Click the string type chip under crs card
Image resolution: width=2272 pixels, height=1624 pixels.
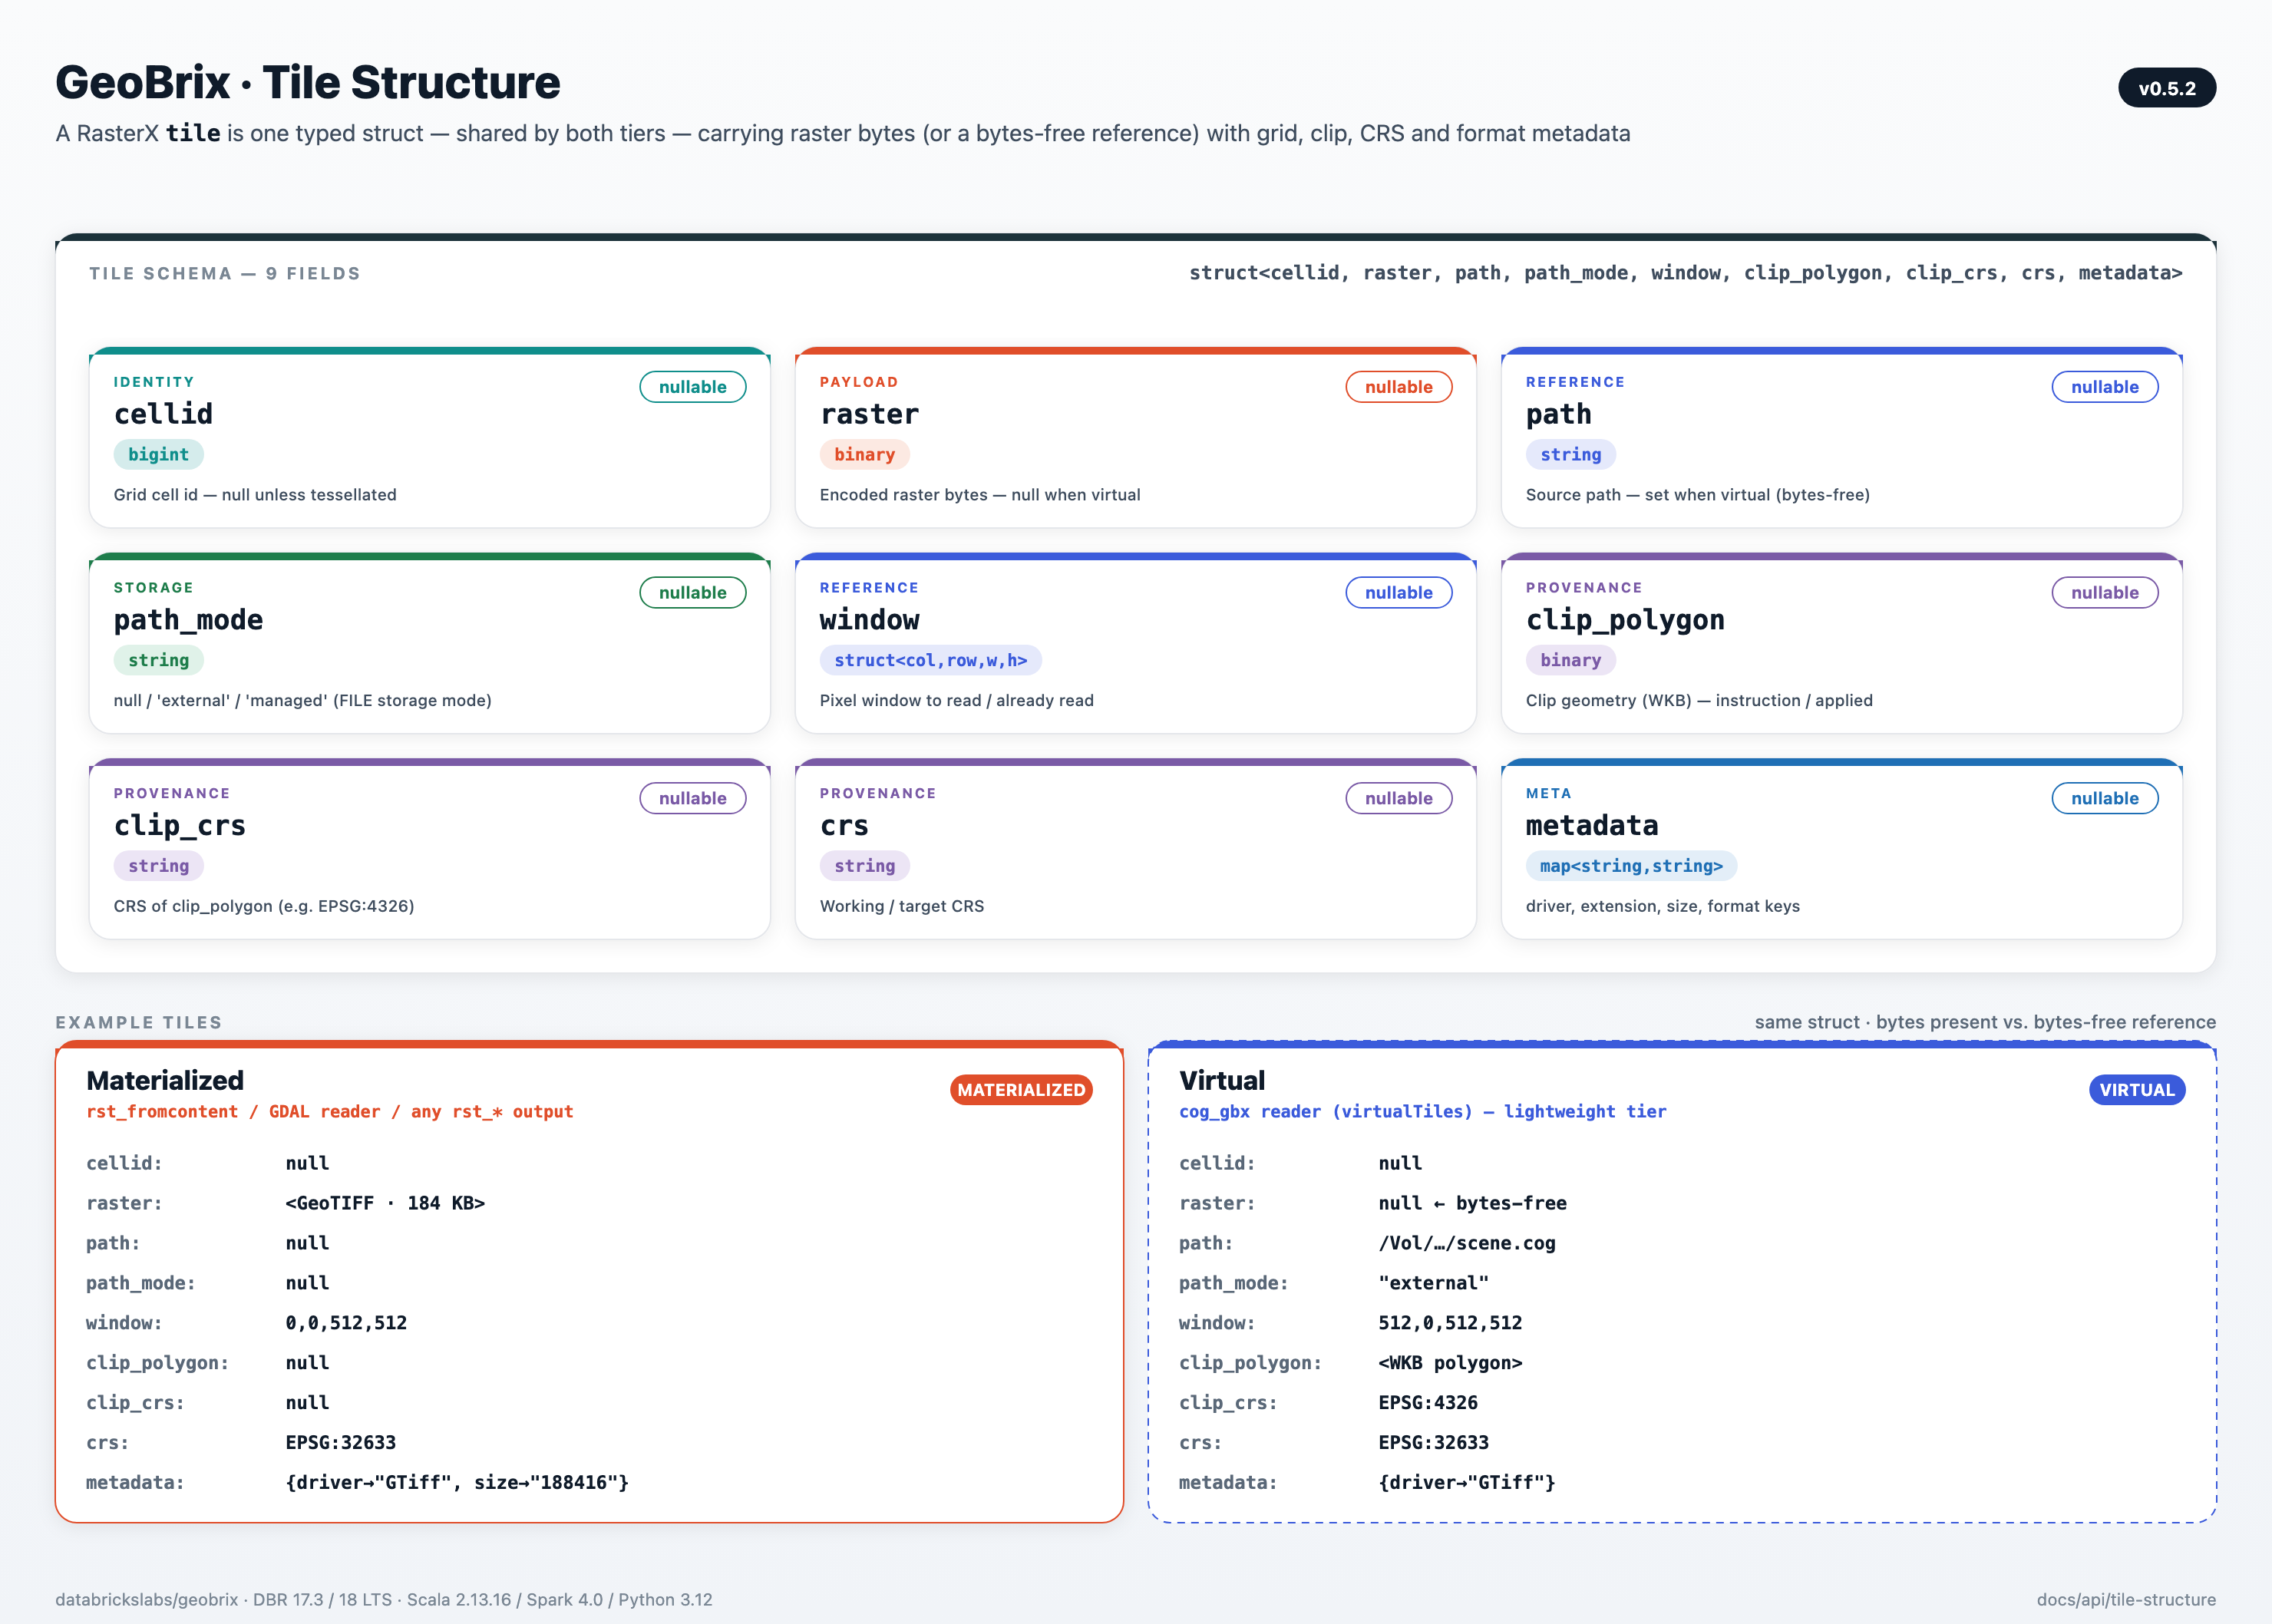coord(865,866)
